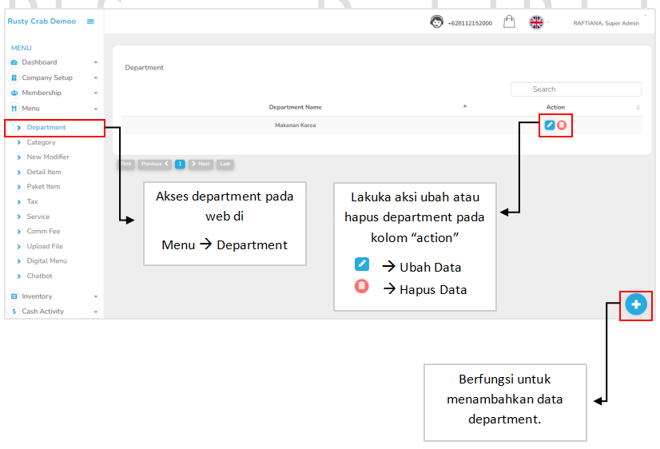Click the customer support headset icon
Screen dimensions: 660x449
tap(436, 22)
